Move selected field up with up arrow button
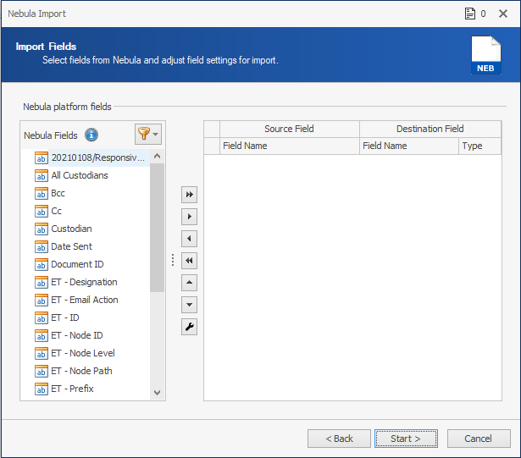Viewport: 521px width, 458px height. (189, 283)
